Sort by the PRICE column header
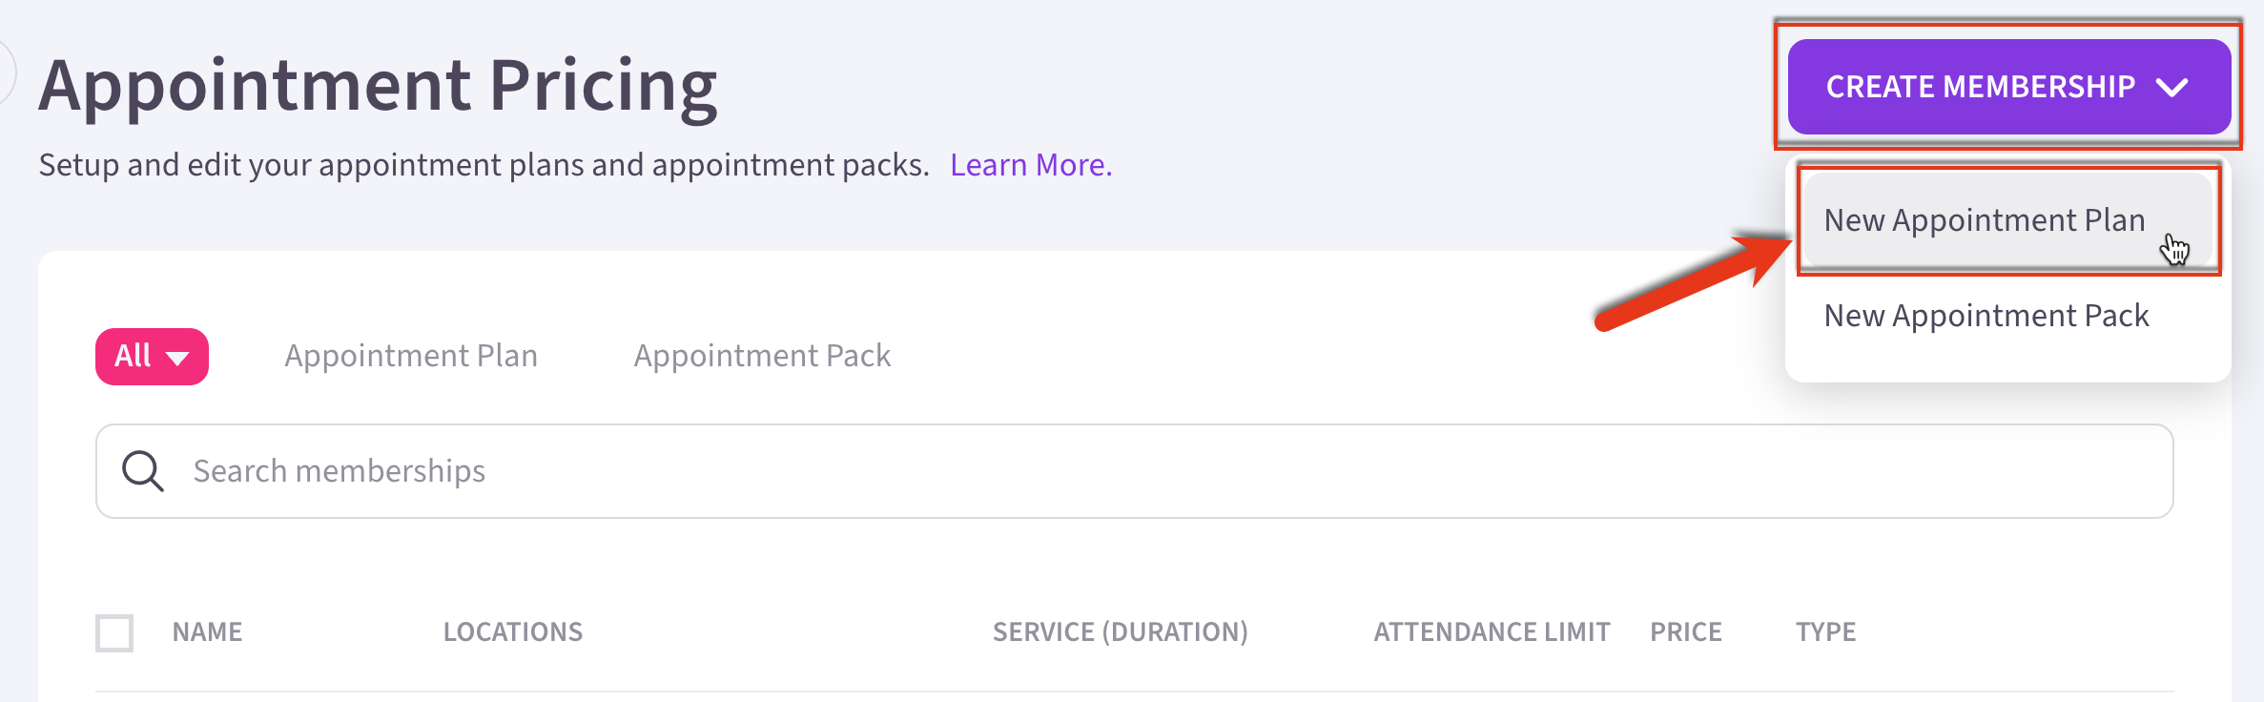Screen dimensions: 2264x702 [1685, 632]
